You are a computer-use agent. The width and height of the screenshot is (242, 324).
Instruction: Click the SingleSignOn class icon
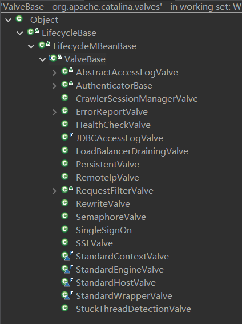click(65, 229)
